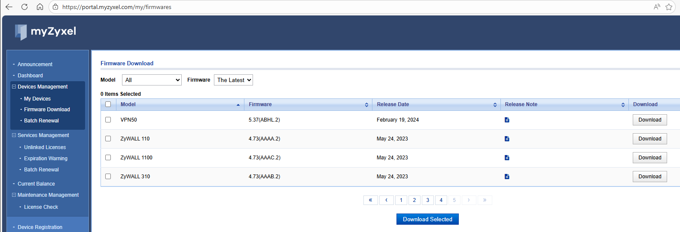
Task: Click the myZyxel logo
Action: tap(45, 31)
